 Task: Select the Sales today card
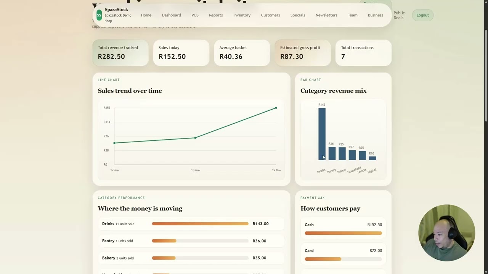[181, 53]
